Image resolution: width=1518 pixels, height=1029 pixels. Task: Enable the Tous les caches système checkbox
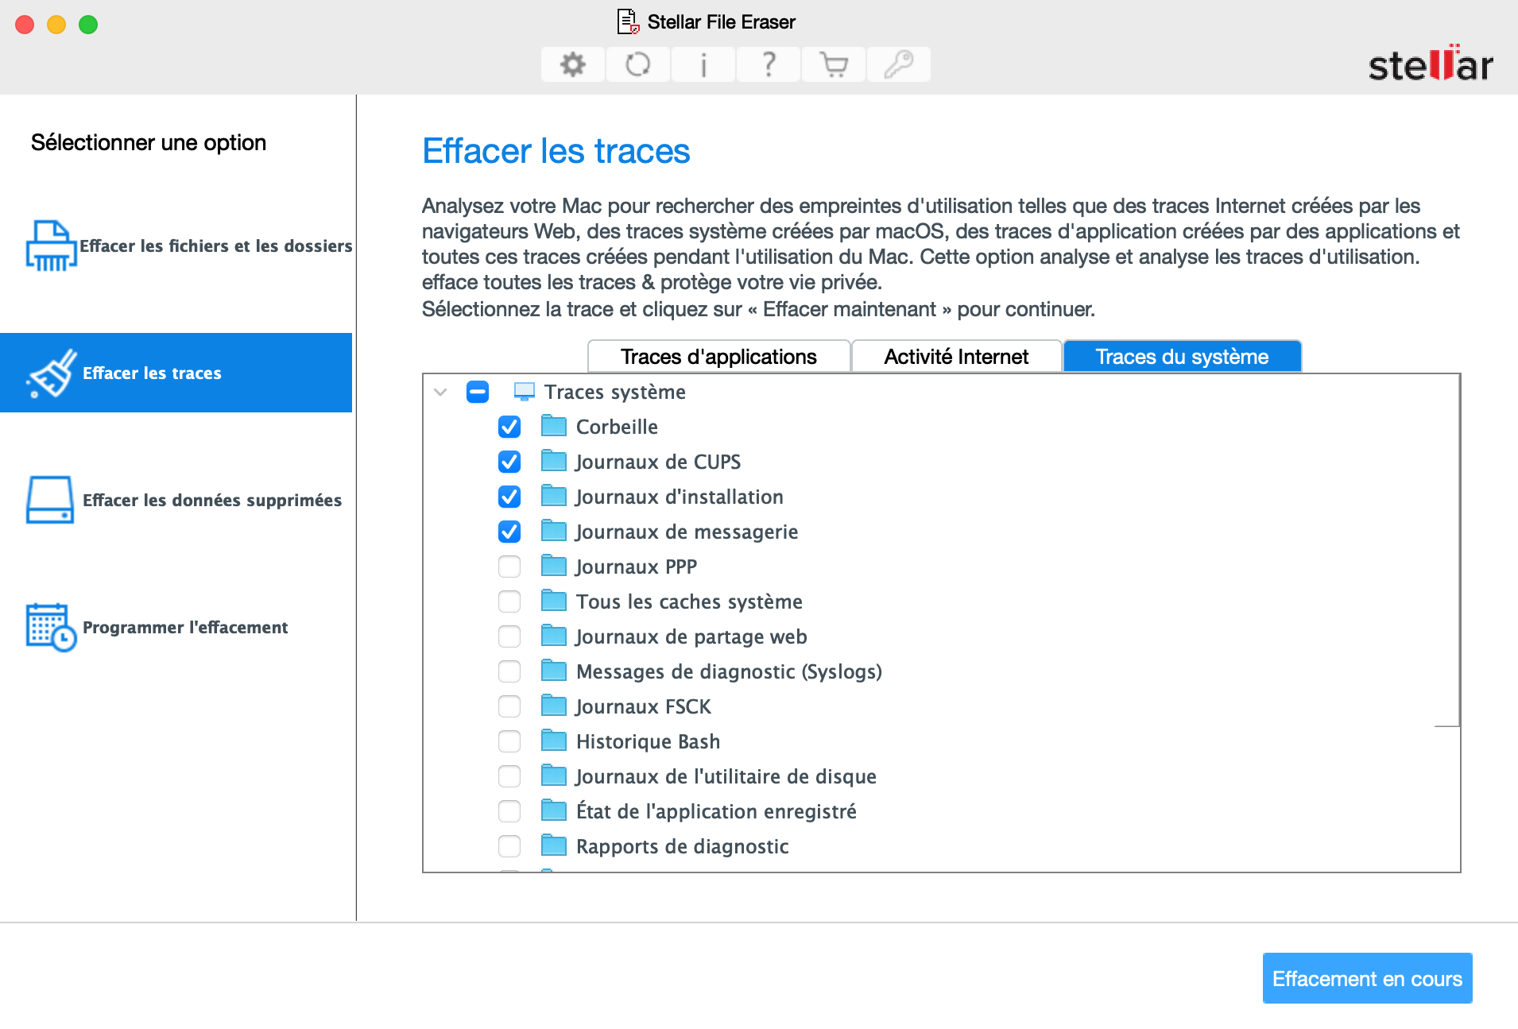pyautogui.click(x=509, y=602)
